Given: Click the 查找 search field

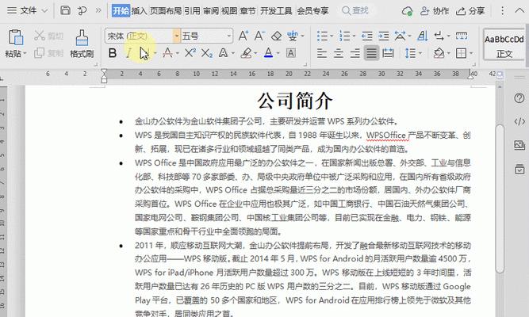Looking at the screenshot, I should [x=359, y=11].
